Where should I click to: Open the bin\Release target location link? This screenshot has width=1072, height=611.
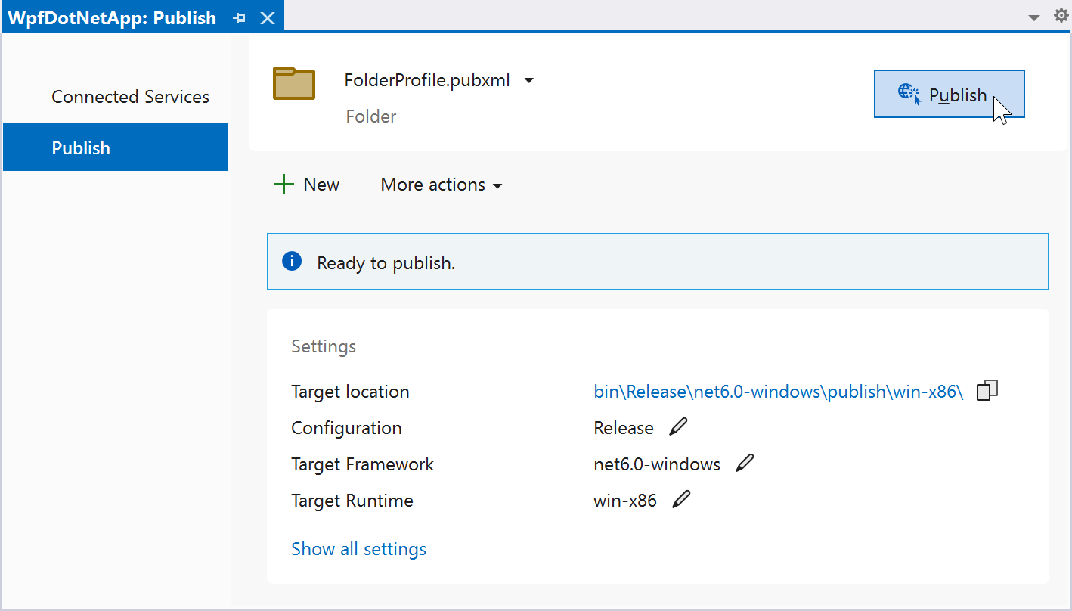point(778,392)
